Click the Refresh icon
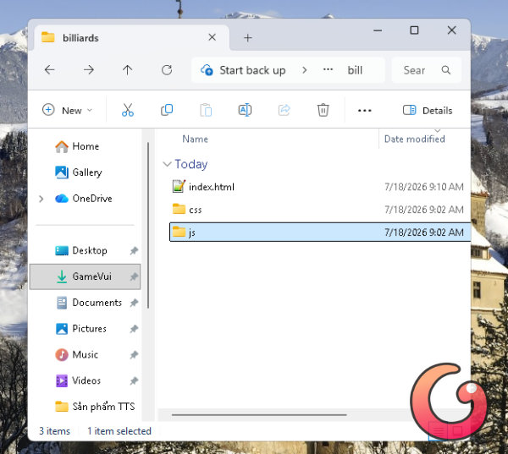508x454 pixels. [x=167, y=70]
